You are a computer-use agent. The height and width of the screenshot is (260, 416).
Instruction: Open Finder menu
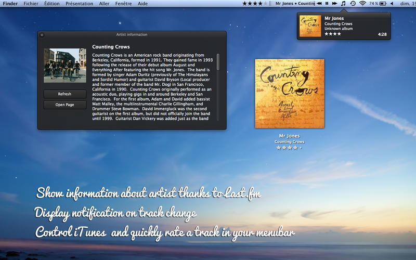[10, 4]
